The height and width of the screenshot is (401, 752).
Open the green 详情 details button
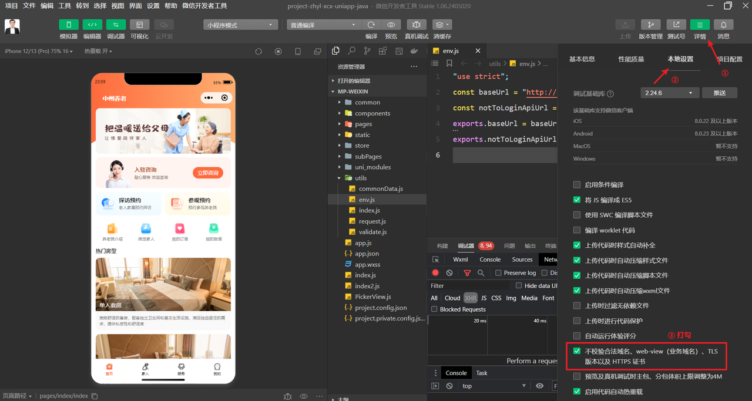[700, 25]
